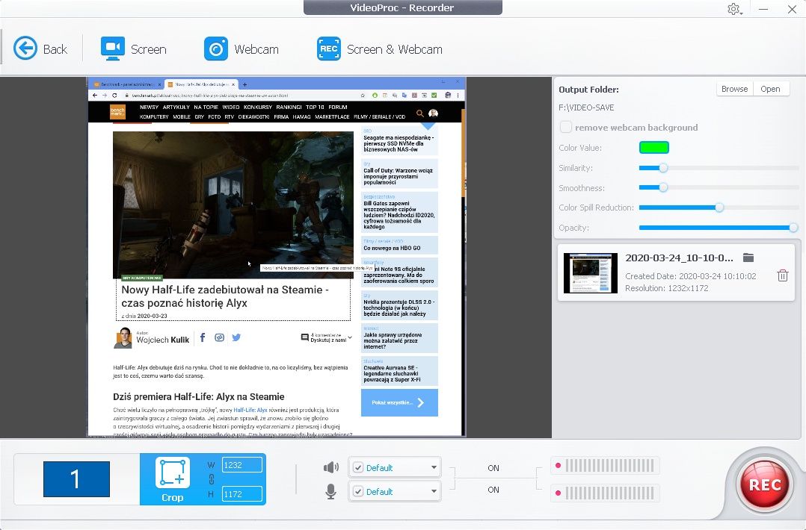Viewport: 806px width, 530px height.
Task: Minimize the VideoProc Recorder window
Action: click(763, 9)
